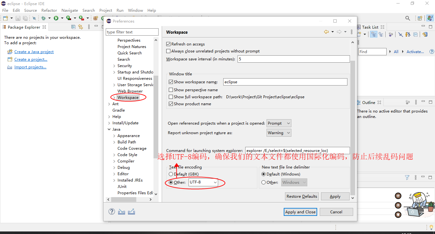Click the Debug bug icon in toolbar
435x234 pixels.
(44, 18)
